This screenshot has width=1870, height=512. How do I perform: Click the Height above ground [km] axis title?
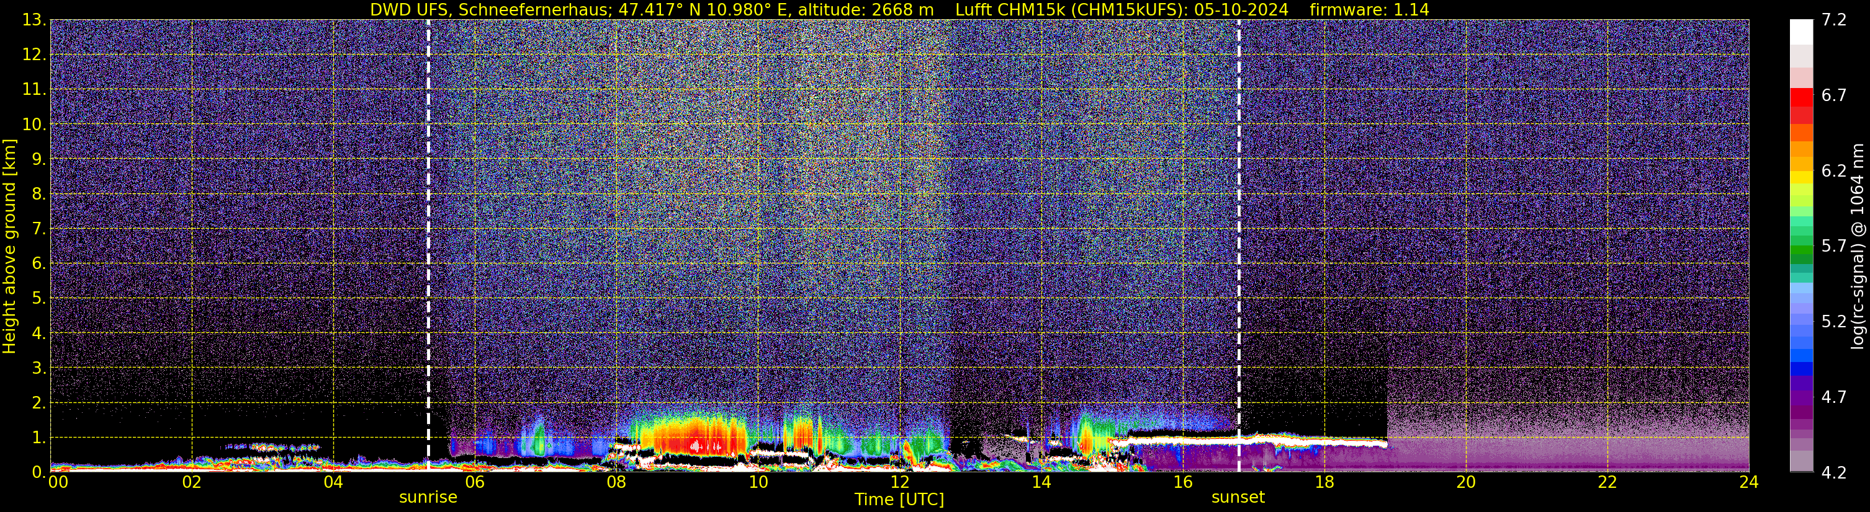[x=9, y=246]
